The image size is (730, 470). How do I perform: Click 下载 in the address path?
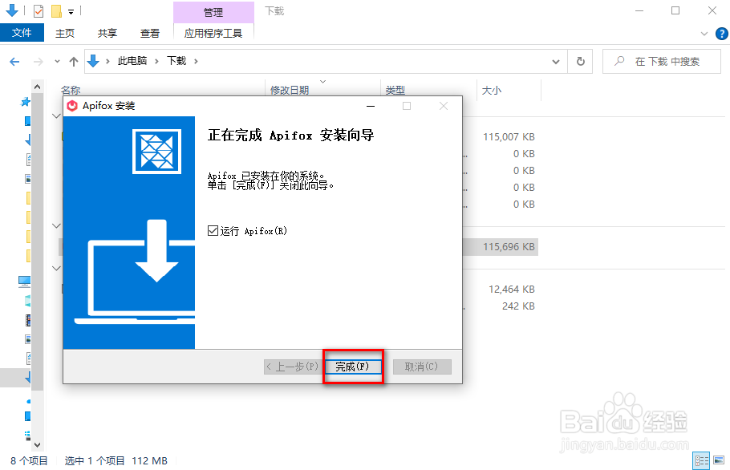(x=176, y=61)
